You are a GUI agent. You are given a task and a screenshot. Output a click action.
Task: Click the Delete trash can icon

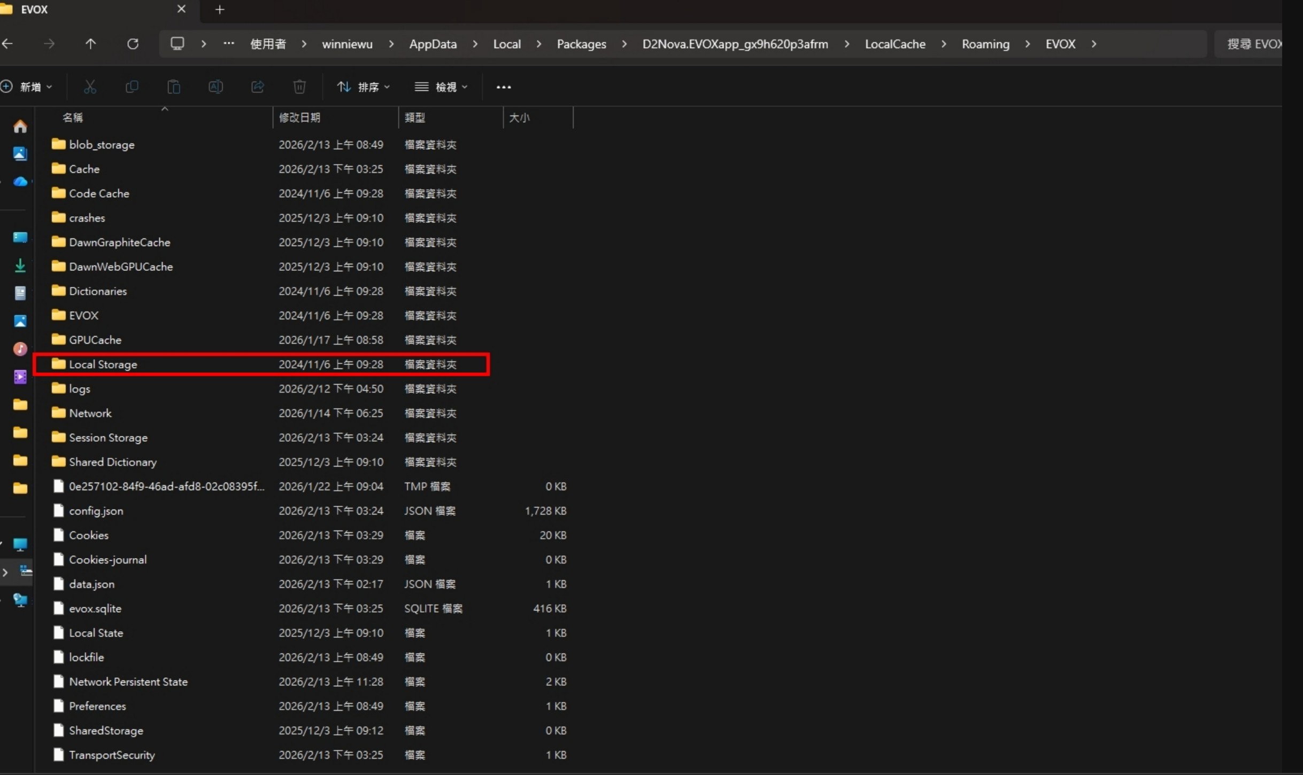tap(299, 87)
